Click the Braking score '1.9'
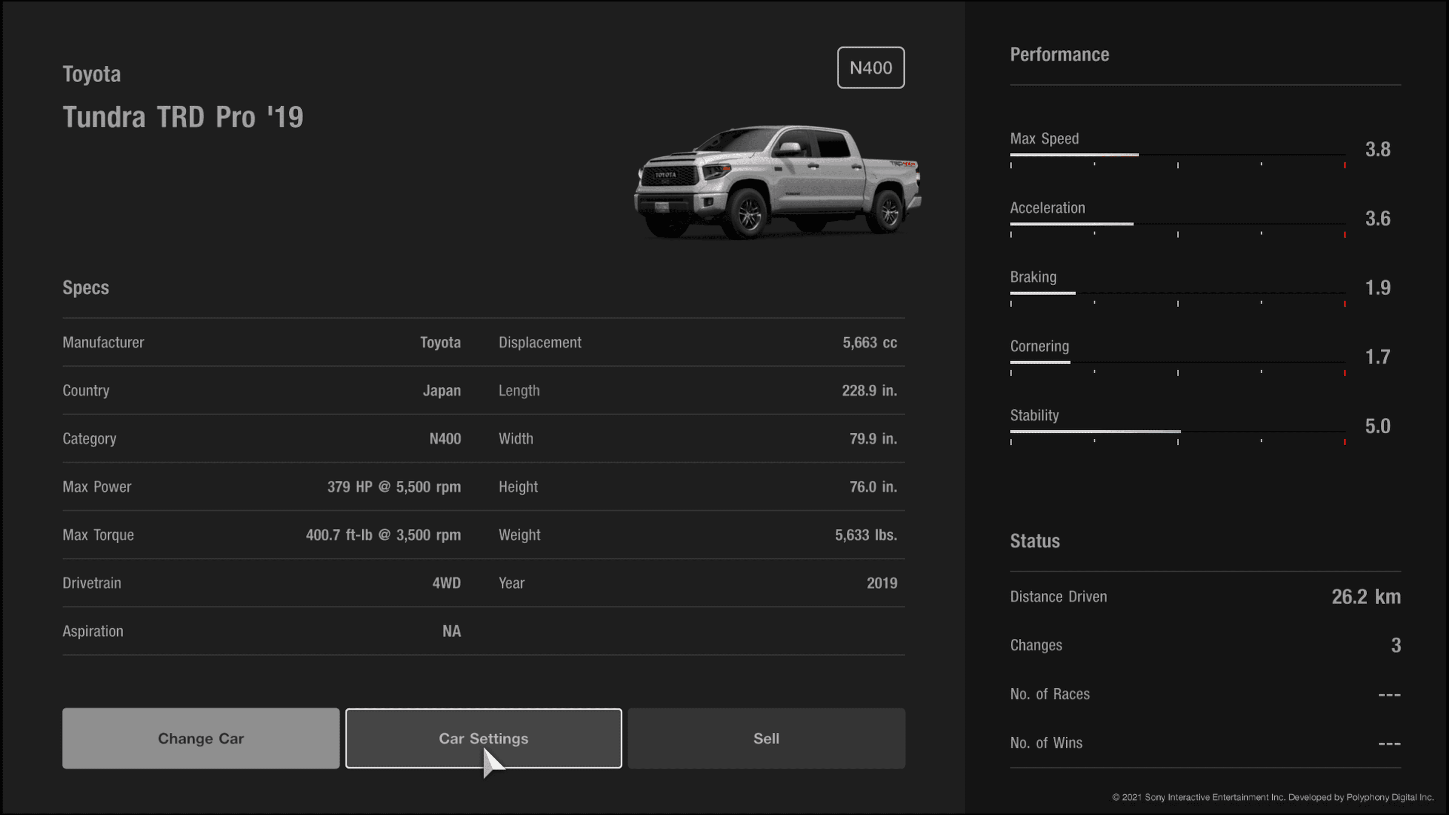This screenshot has width=1449, height=815. tap(1378, 288)
